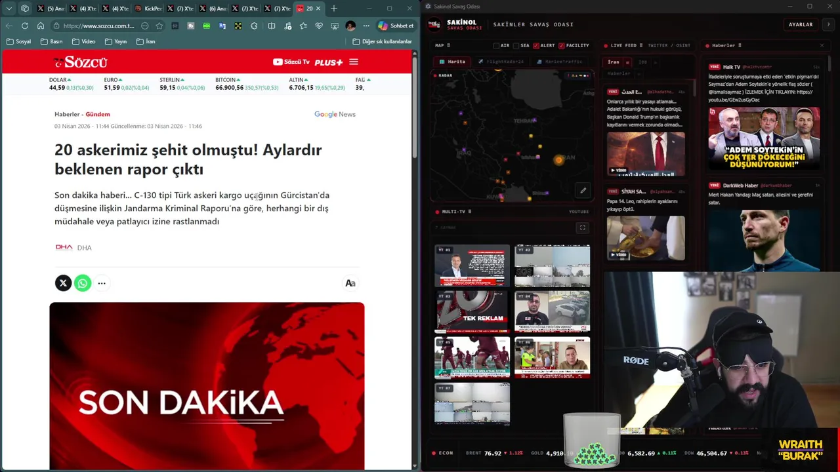Click the SON DAKİKA article image
This screenshot has width=840, height=472.
click(207, 385)
